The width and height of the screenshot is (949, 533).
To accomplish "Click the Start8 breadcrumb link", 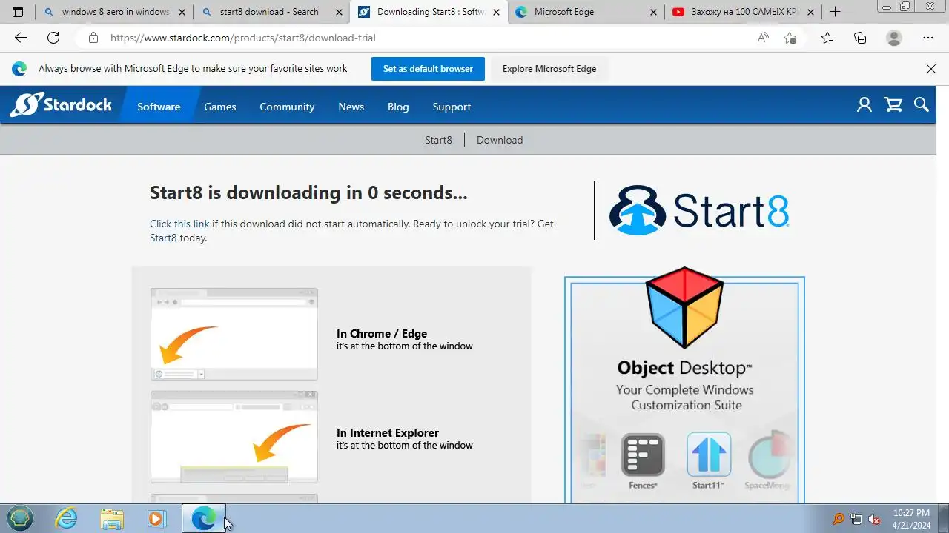I will 438,140.
